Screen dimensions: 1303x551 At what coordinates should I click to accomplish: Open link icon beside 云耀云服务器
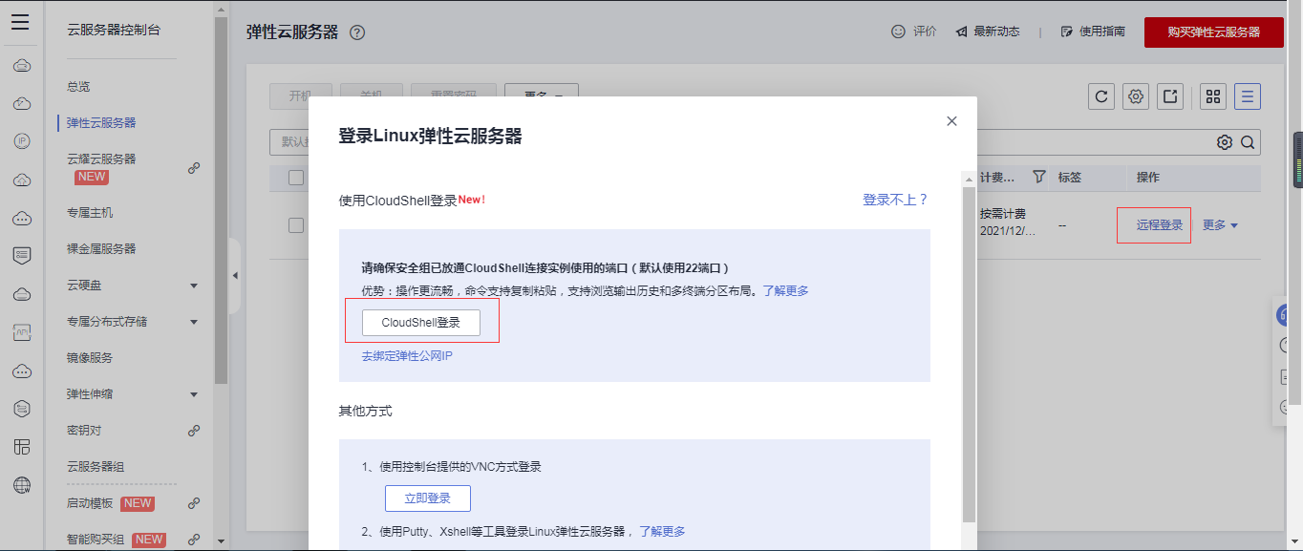point(194,168)
